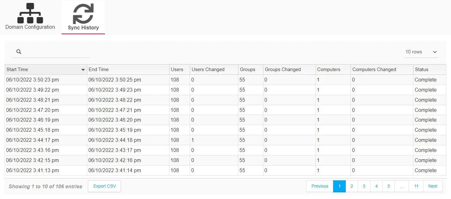Go to the Previous page
Image resolution: width=451 pixels, height=199 pixels.
tap(320, 186)
